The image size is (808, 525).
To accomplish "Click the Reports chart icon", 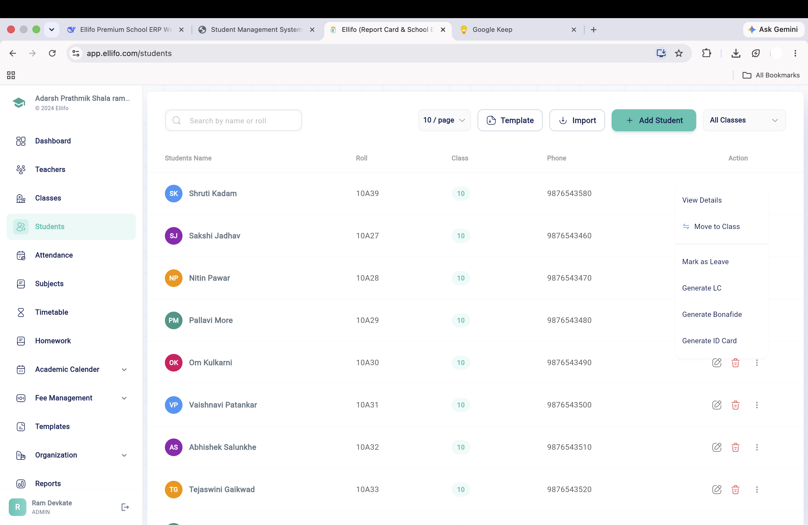I will [x=21, y=484].
